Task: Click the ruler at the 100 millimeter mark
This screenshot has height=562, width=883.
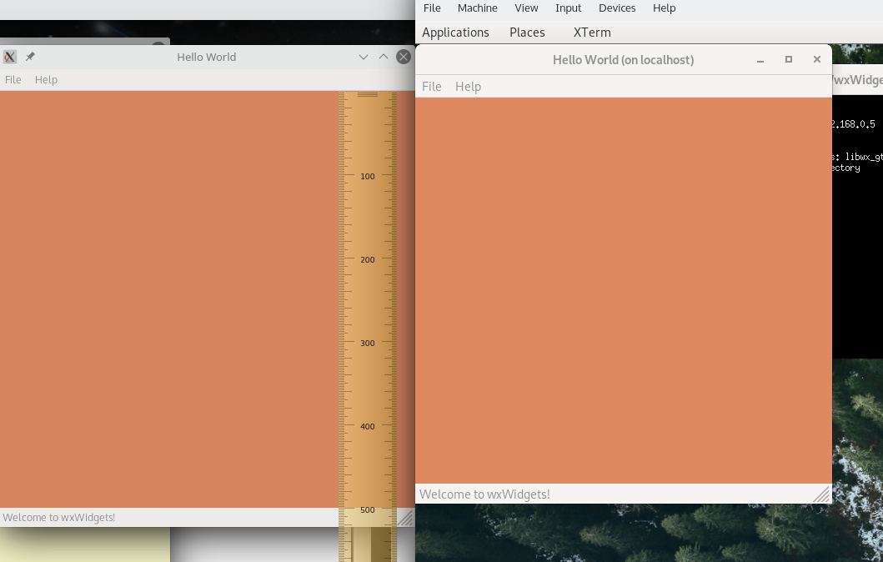Action: click(368, 176)
